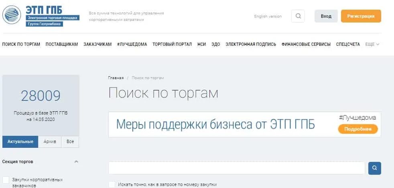The height and width of the screenshot is (188, 394).
Task: Expand the ЕЩЕ menu dropdown
Action: point(372,44)
